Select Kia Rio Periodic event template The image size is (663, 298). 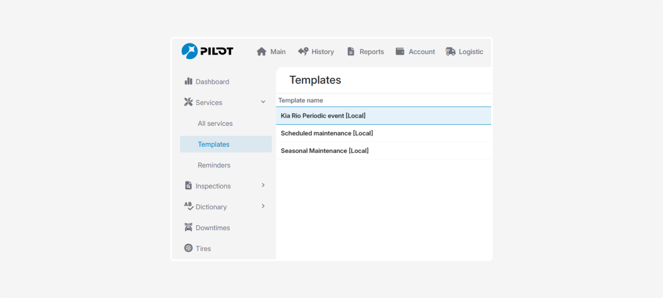(323, 116)
